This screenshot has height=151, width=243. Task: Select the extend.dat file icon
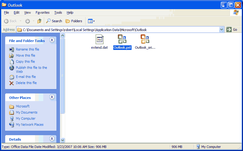click(x=100, y=39)
